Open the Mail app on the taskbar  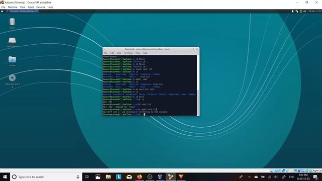(x=129, y=176)
